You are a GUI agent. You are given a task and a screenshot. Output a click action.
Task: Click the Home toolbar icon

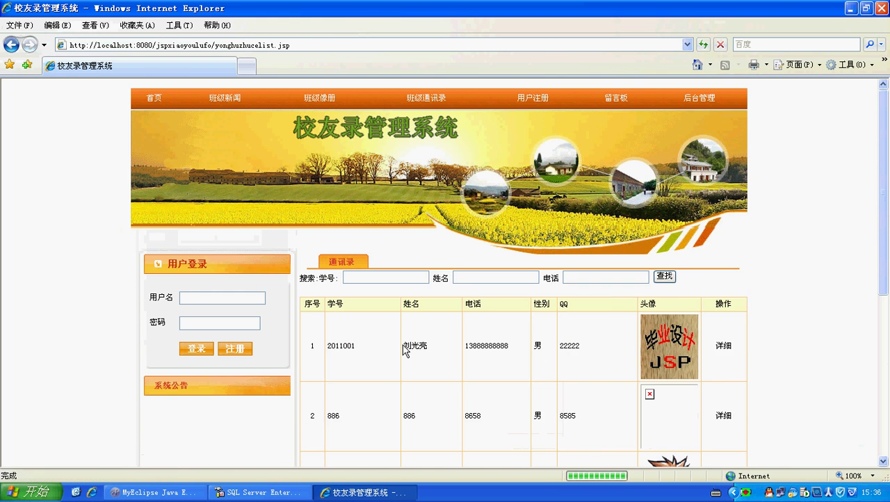click(x=697, y=65)
